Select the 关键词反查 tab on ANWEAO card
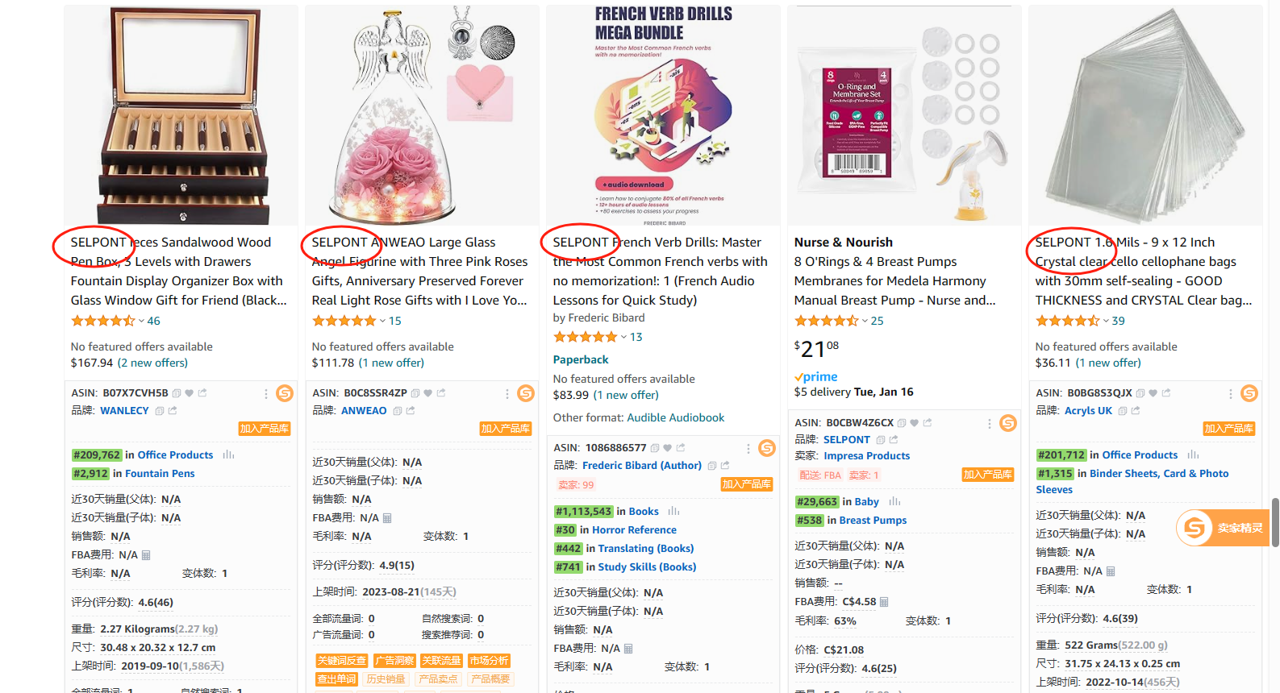Screen dimensions: 1280x693 pos(342,661)
